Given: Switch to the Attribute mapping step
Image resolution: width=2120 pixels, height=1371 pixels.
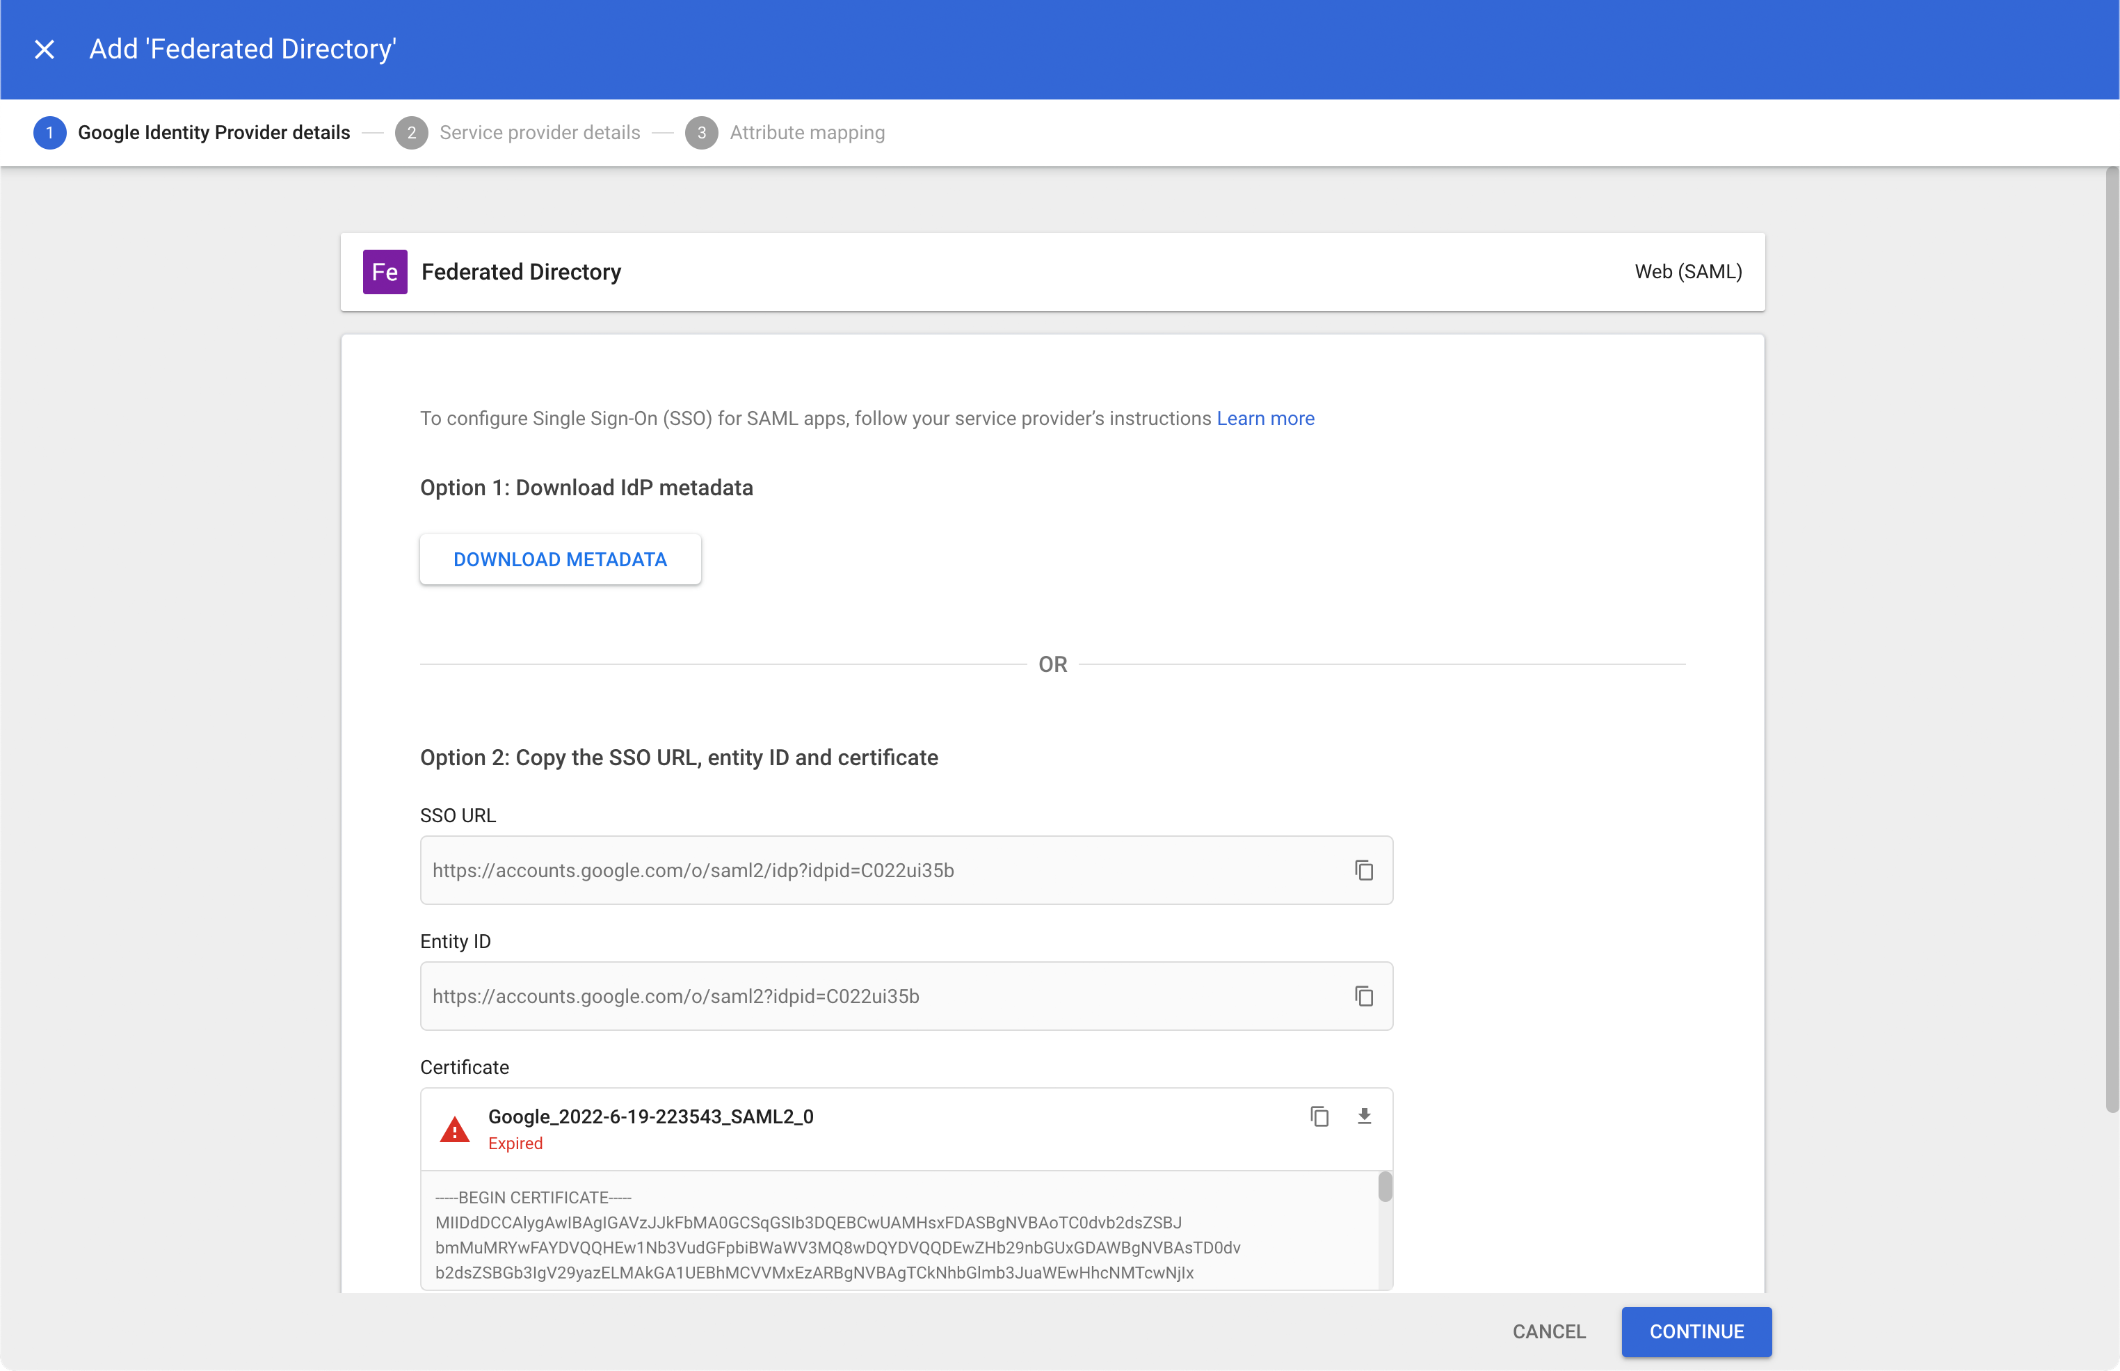Looking at the screenshot, I should (805, 131).
